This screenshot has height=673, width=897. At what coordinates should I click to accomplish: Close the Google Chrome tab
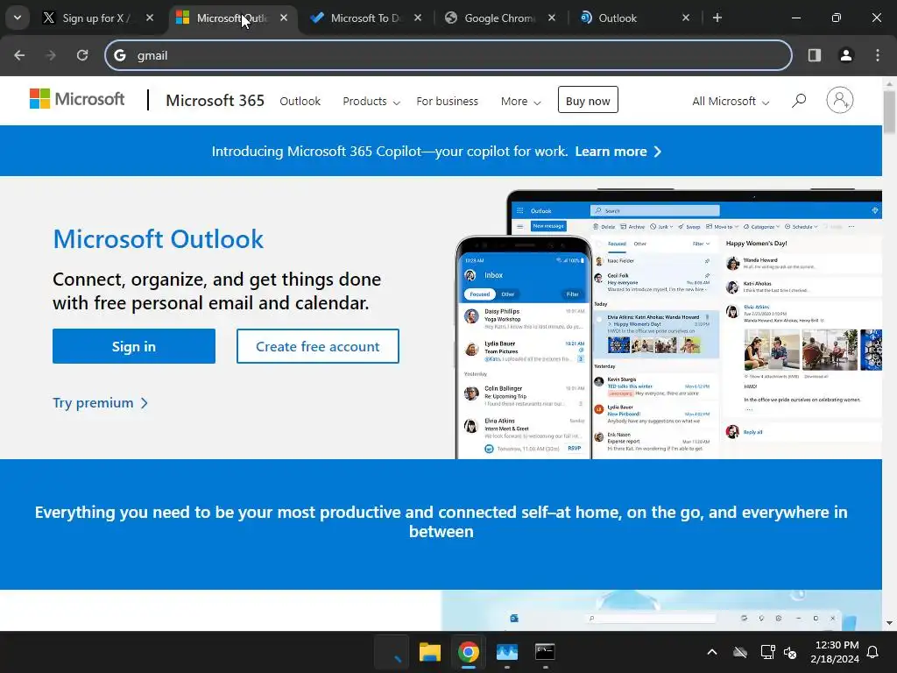(552, 18)
